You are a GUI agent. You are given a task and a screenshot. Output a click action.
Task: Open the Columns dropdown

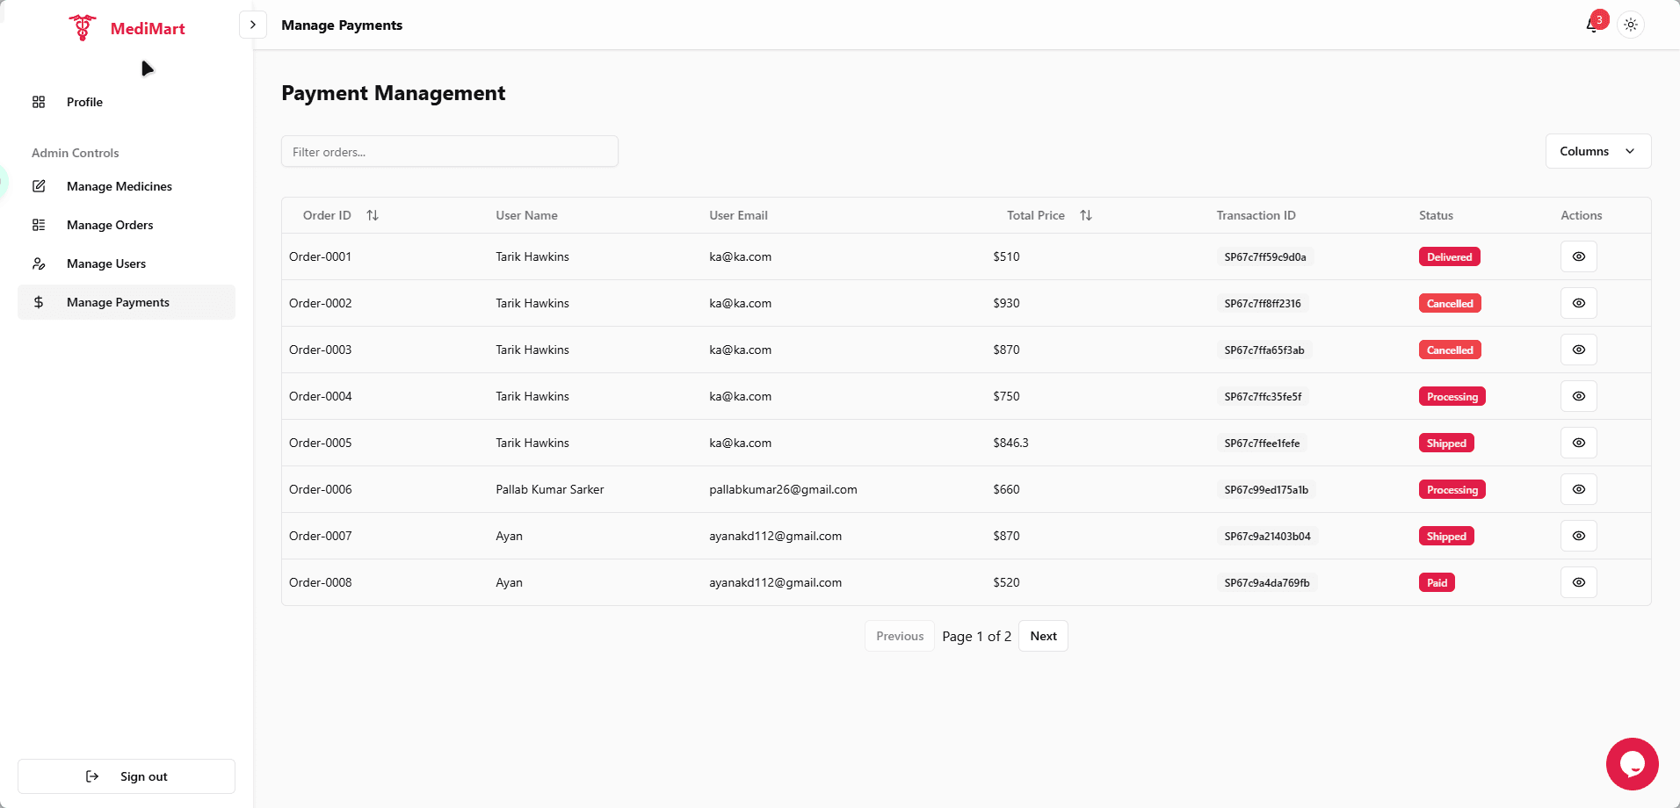(x=1597, y=151)
